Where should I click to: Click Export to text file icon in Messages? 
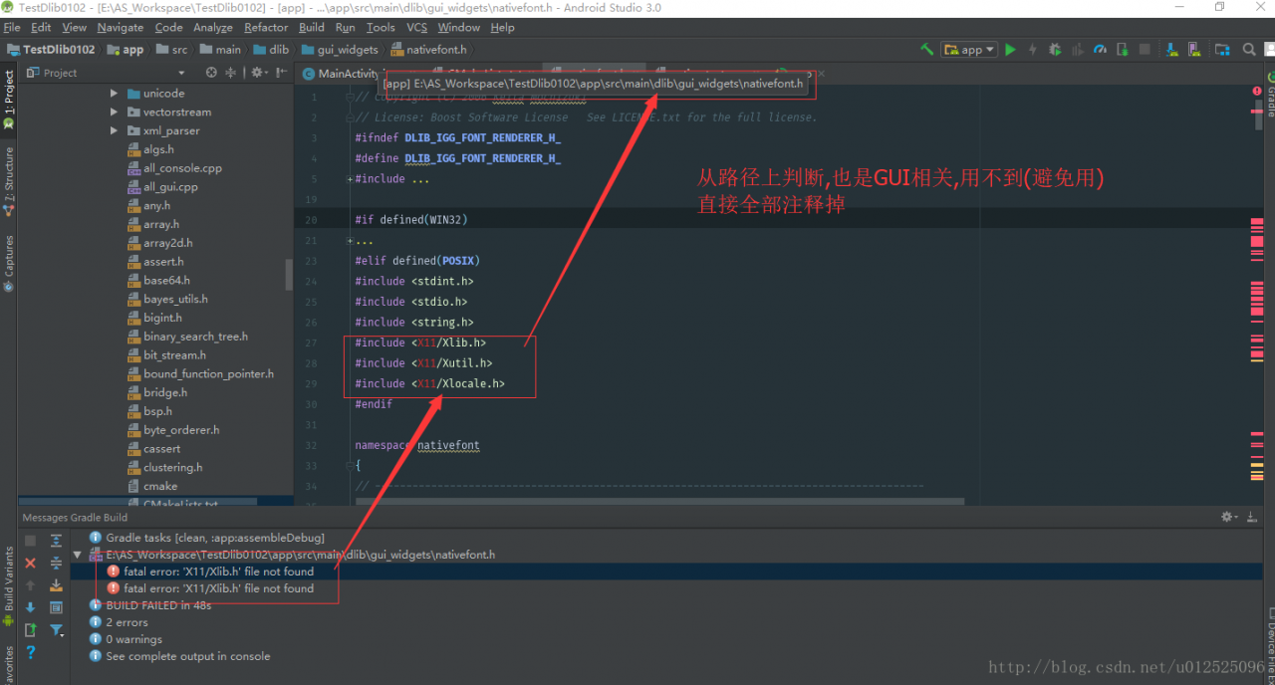point(31,630)
